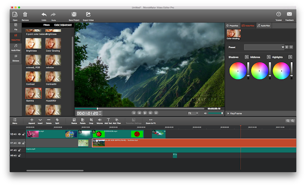306x186 pixels.
Task: Lock the V1 track
Action: [23, 143]
